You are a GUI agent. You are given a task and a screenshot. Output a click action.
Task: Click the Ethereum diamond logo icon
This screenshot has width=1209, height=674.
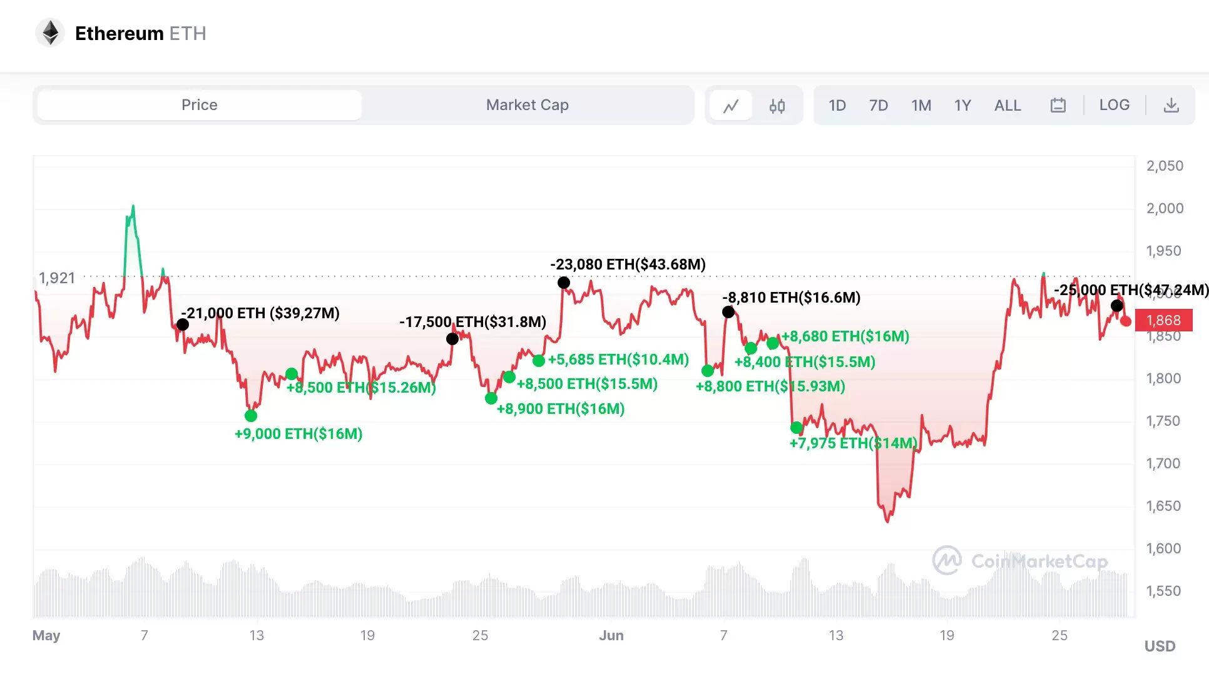[50, 33]
